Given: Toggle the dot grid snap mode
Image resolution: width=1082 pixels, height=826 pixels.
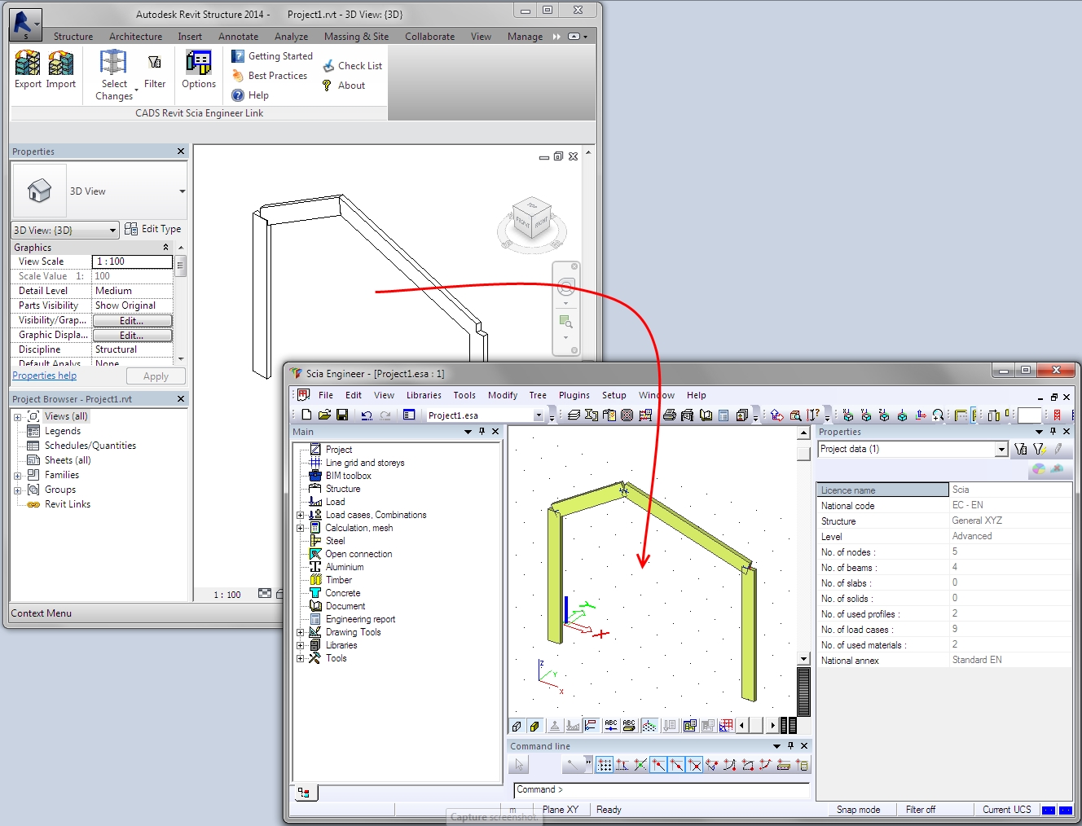Looking at the screenshot, I should click(604, 765).
